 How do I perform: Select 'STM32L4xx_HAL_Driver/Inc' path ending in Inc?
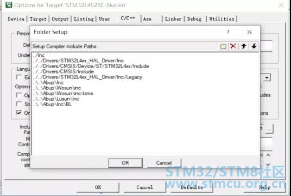(78, 61)
